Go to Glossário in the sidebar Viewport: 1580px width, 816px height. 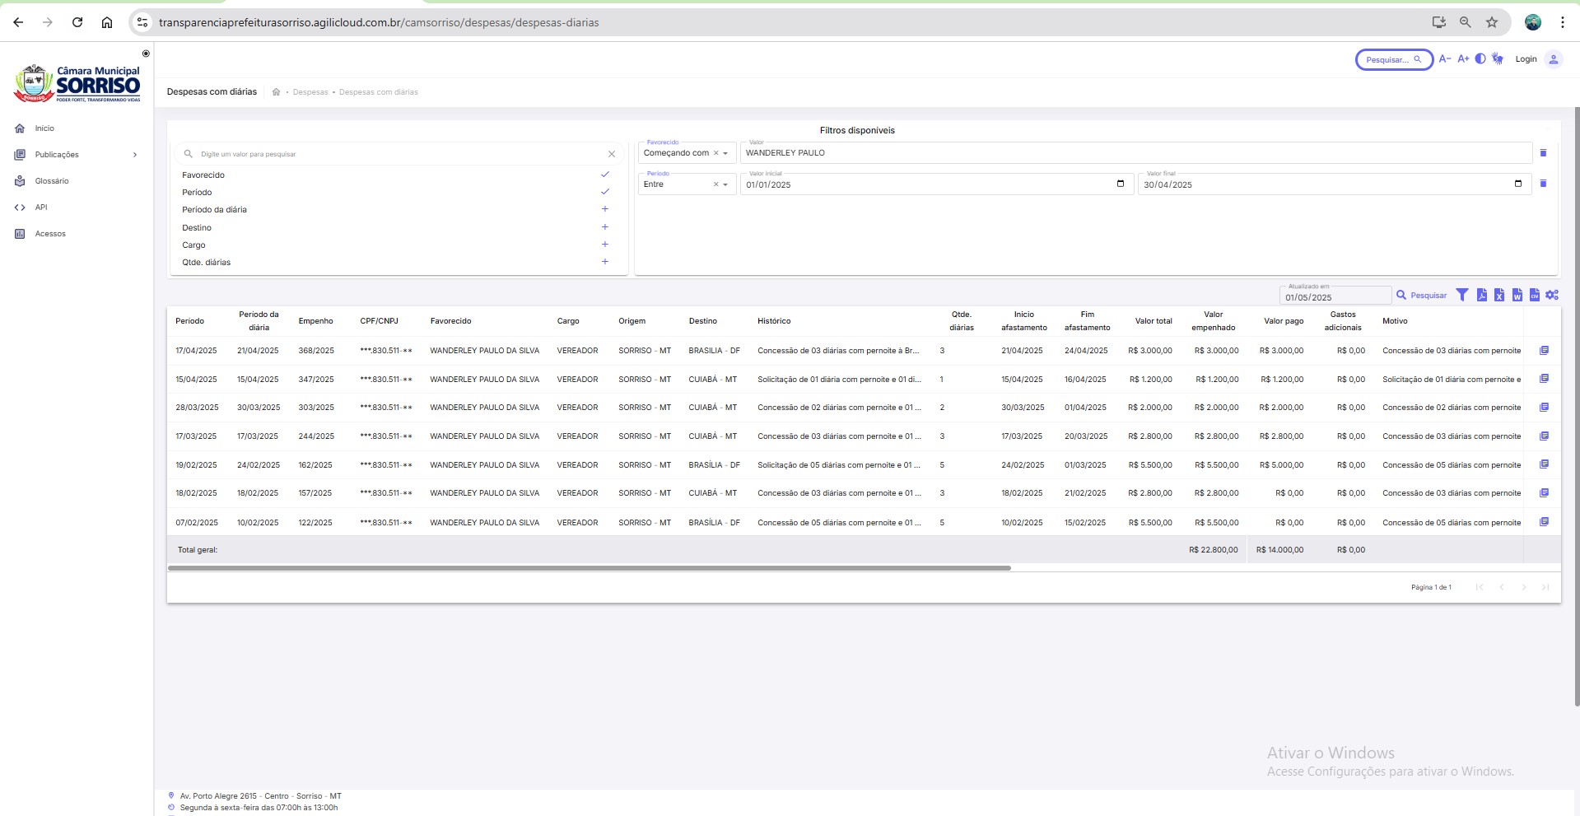click(x=52, y=181)
